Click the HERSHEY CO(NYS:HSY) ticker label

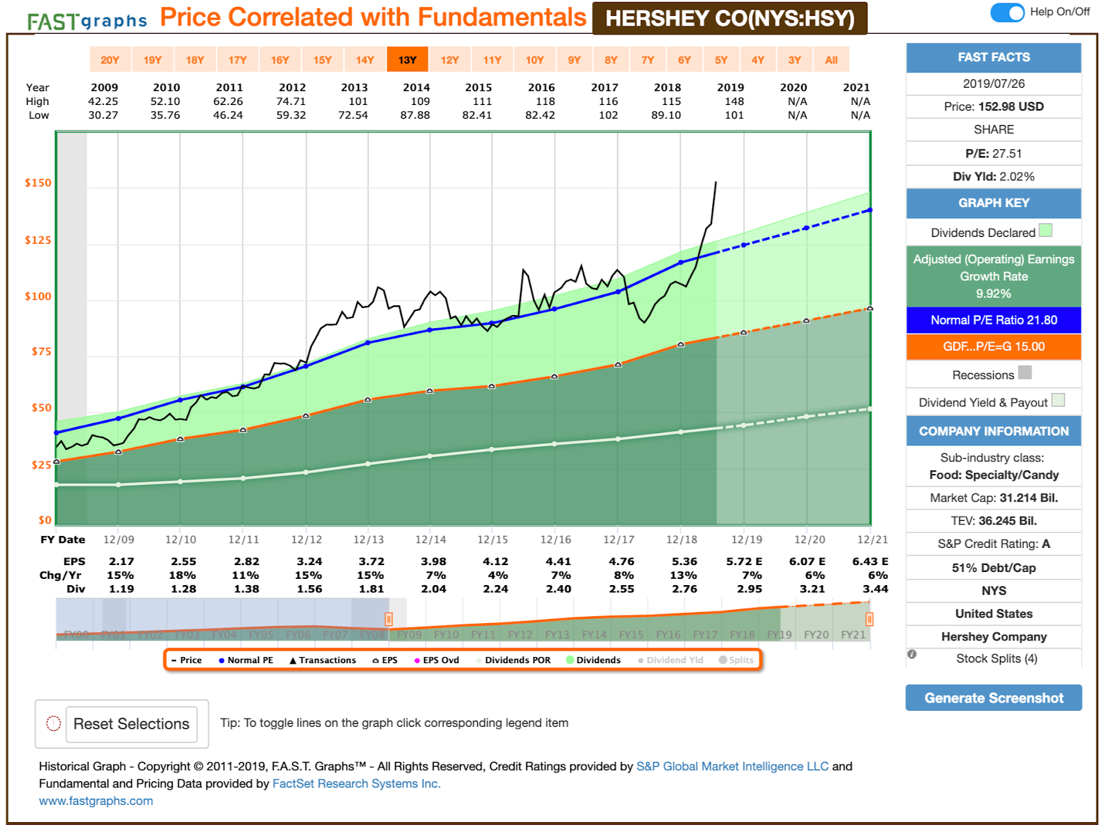(730, 19)
